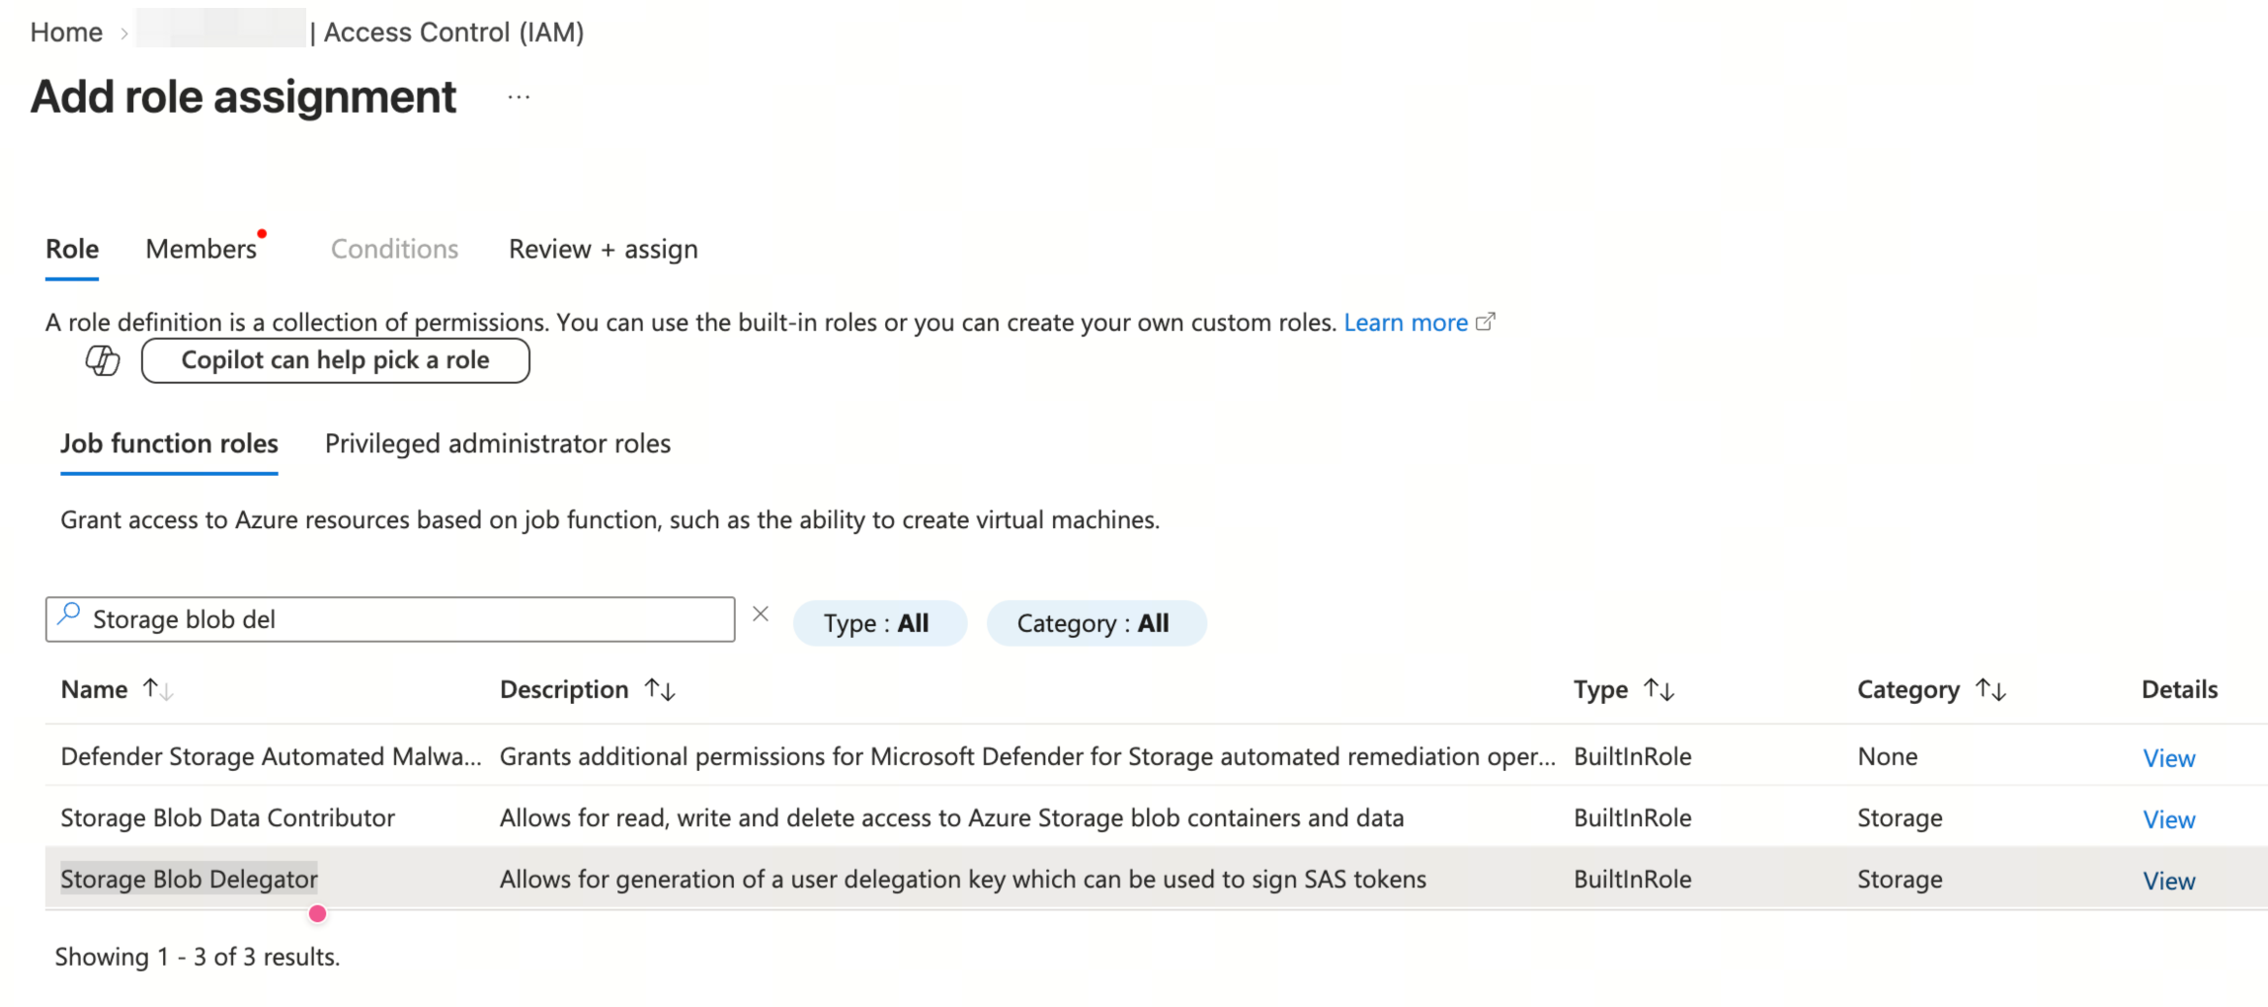Viewport: 2268px width, 1007px height.
Task: Open the Conditions tab
Action: (x=394, y=249)
